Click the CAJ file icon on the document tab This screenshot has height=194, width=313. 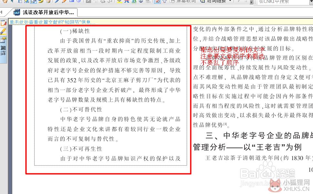coord(17,12)
